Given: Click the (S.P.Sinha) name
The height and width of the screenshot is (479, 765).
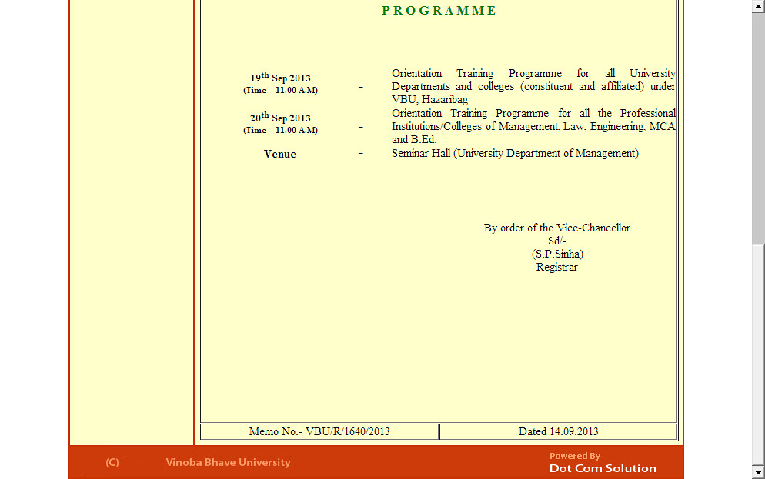Looking at the screenshot, I should coord(557,254).
